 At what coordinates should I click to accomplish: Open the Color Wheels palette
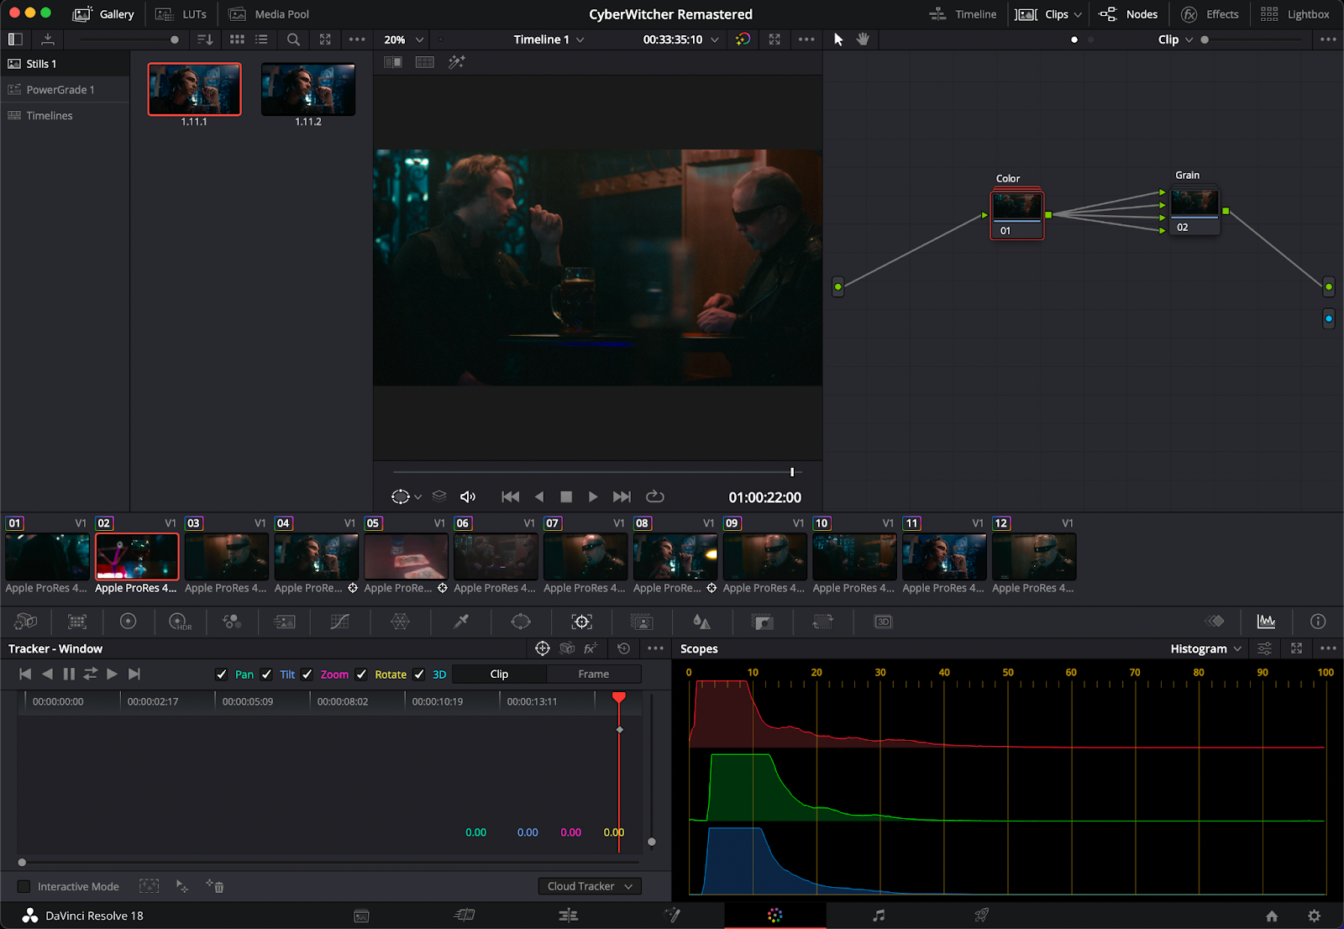click(128, 622)
